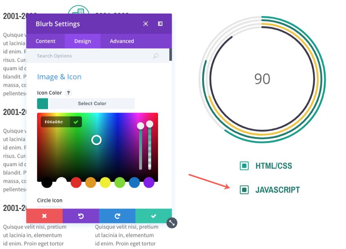Click the red discard X button
This screenshot has height=249, width=346.
point(44,216)
